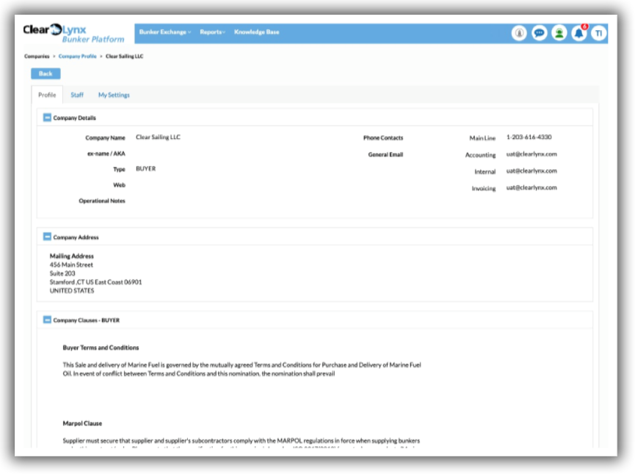Screen dimensions: 635x474
Task: Collapse the Company Clauses - BUYER section
Action: pyautogui.click(x=47, y=320)
